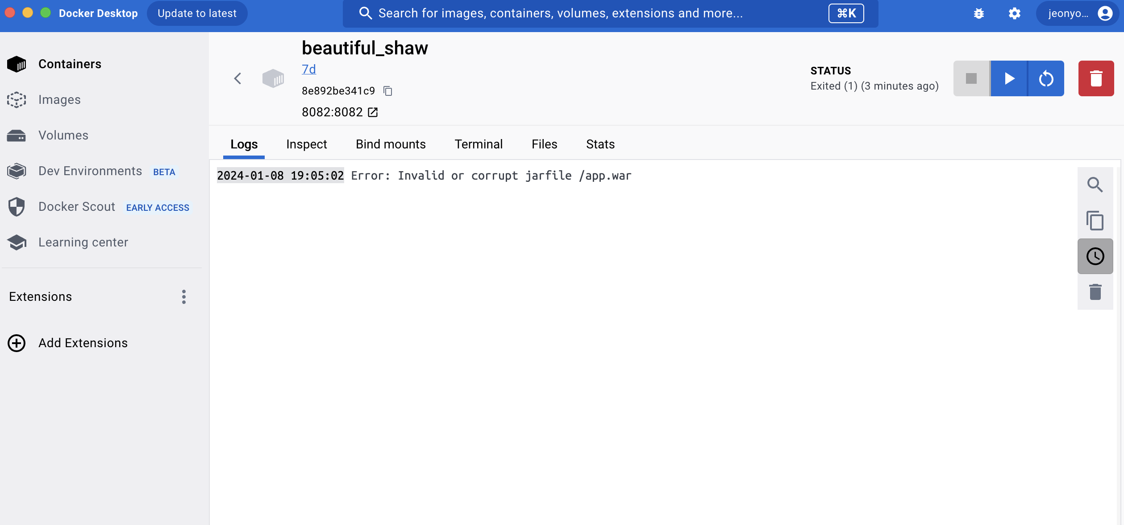Screen dimensions: 1124x525
Task: Open the Settings gear icon
Action: [x=1014, y=13]
